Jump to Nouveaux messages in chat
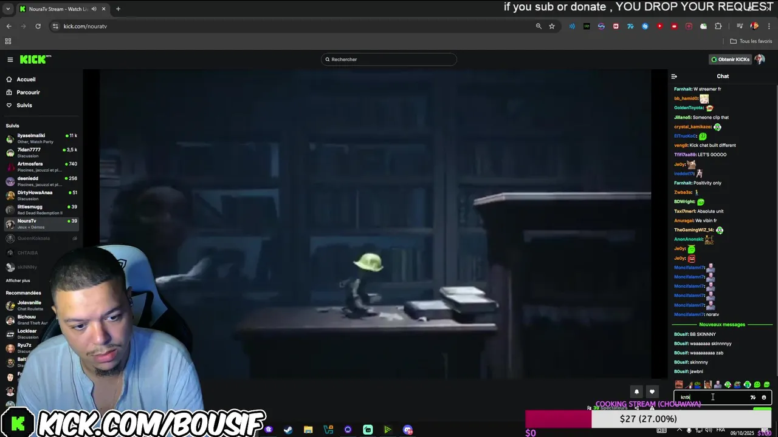The image size is (778, 437). 722,325
